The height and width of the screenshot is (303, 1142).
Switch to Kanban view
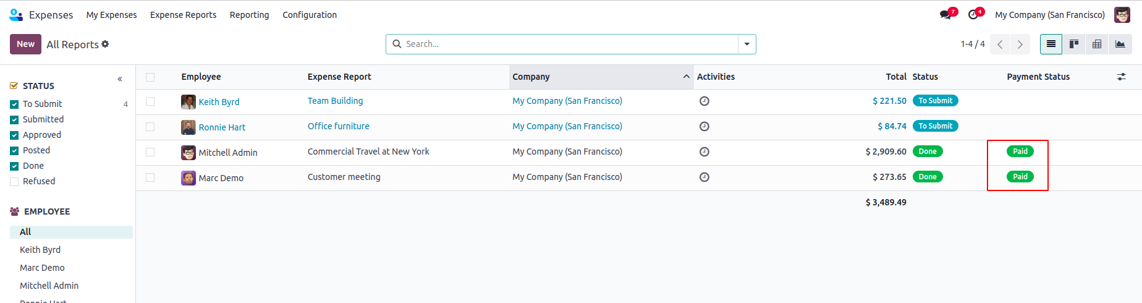click(x=1074, y=45)
